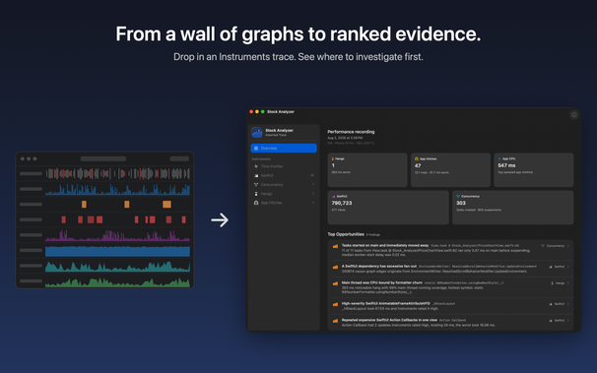The width and height of the screenshot is (597, 373).
Task: Click the Time Profiler sidebar icon
Action: 256,166
